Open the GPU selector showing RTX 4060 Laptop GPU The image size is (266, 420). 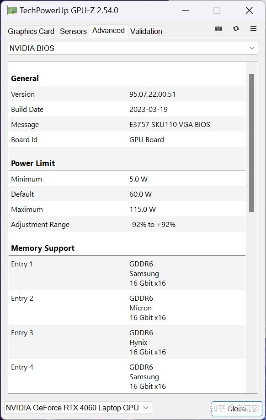(x=78, y=407)
